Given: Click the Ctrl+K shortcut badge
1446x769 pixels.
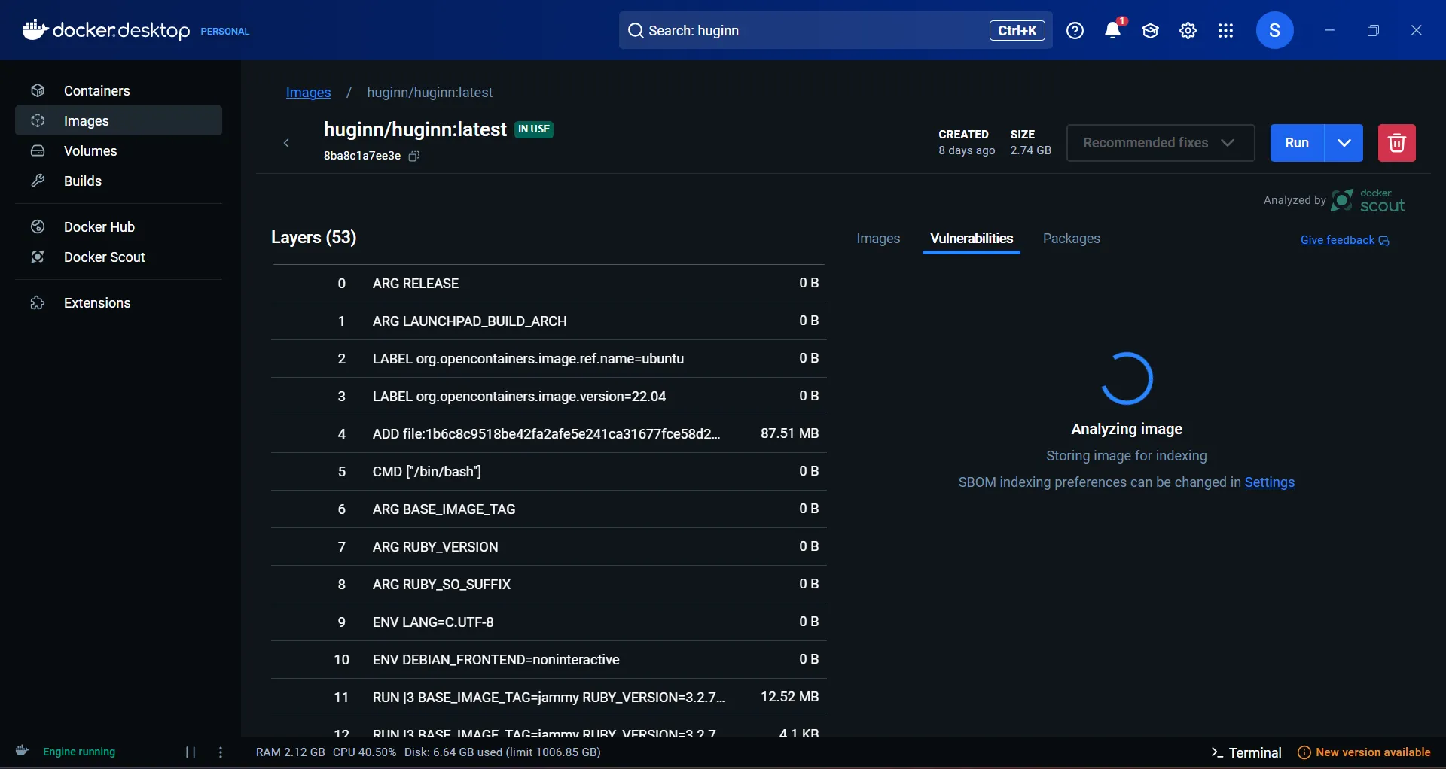Looking at the screenshot, I should [x=1017, y=30].
